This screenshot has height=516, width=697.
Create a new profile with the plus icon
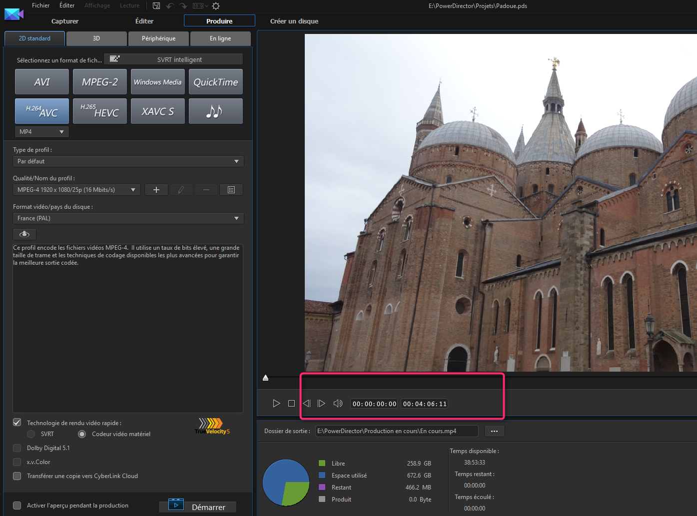click(156, 190)
